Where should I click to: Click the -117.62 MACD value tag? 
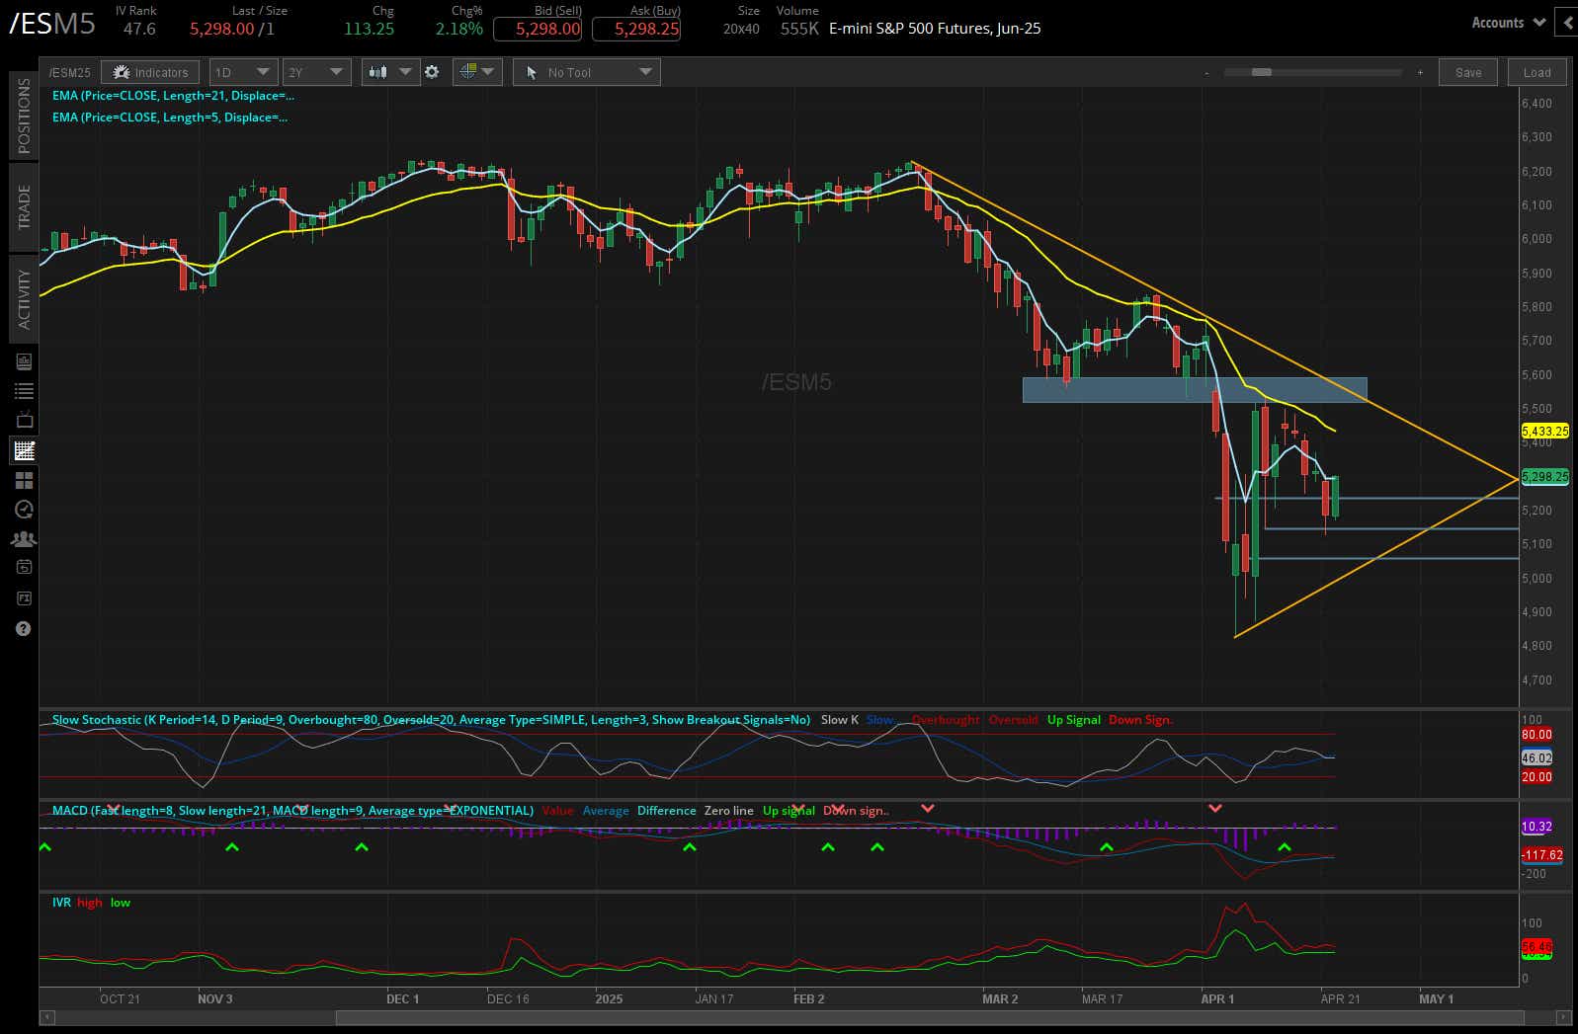[1542, 855]
